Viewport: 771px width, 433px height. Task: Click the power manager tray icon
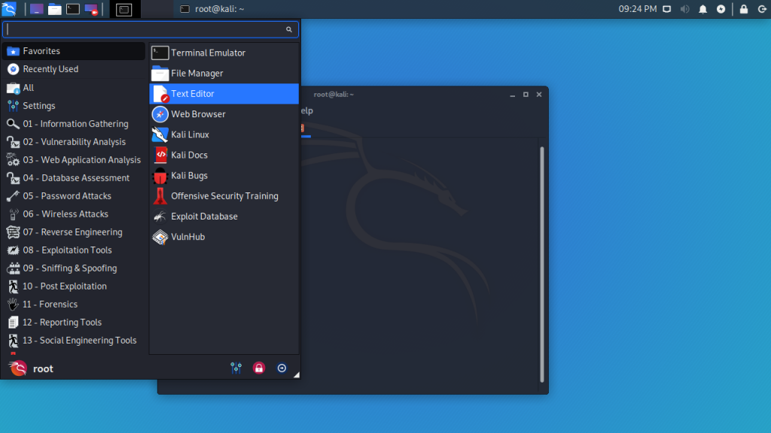pyautogui.click(x=721, y=9)
